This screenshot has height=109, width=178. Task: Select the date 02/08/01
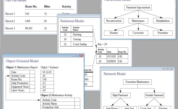pyautogui.click(x=111, y=61)
